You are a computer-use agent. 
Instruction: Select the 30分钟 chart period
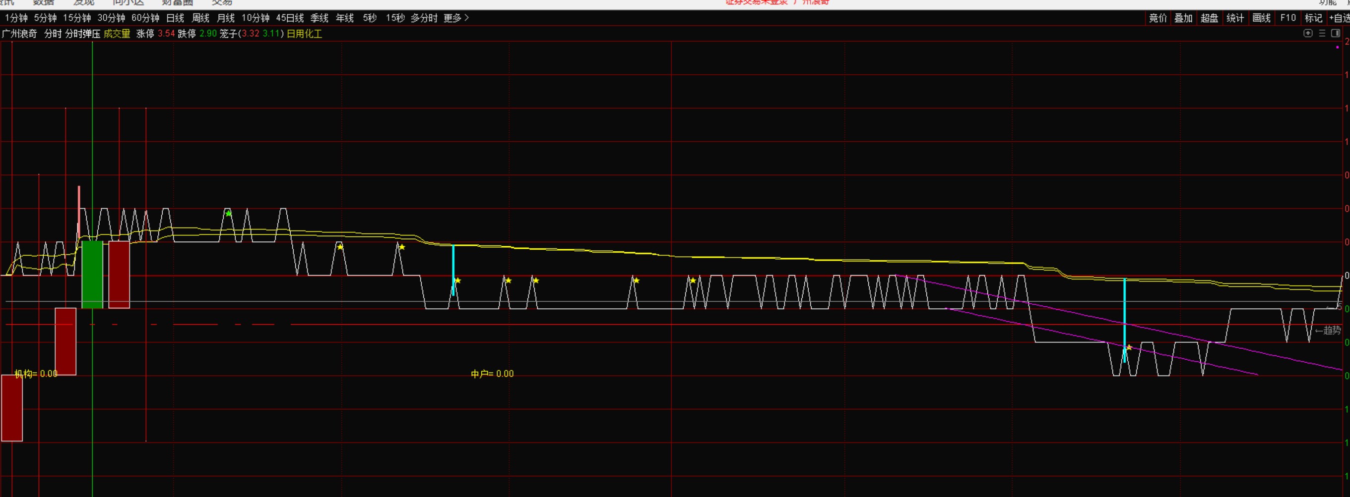coord(111,18)
